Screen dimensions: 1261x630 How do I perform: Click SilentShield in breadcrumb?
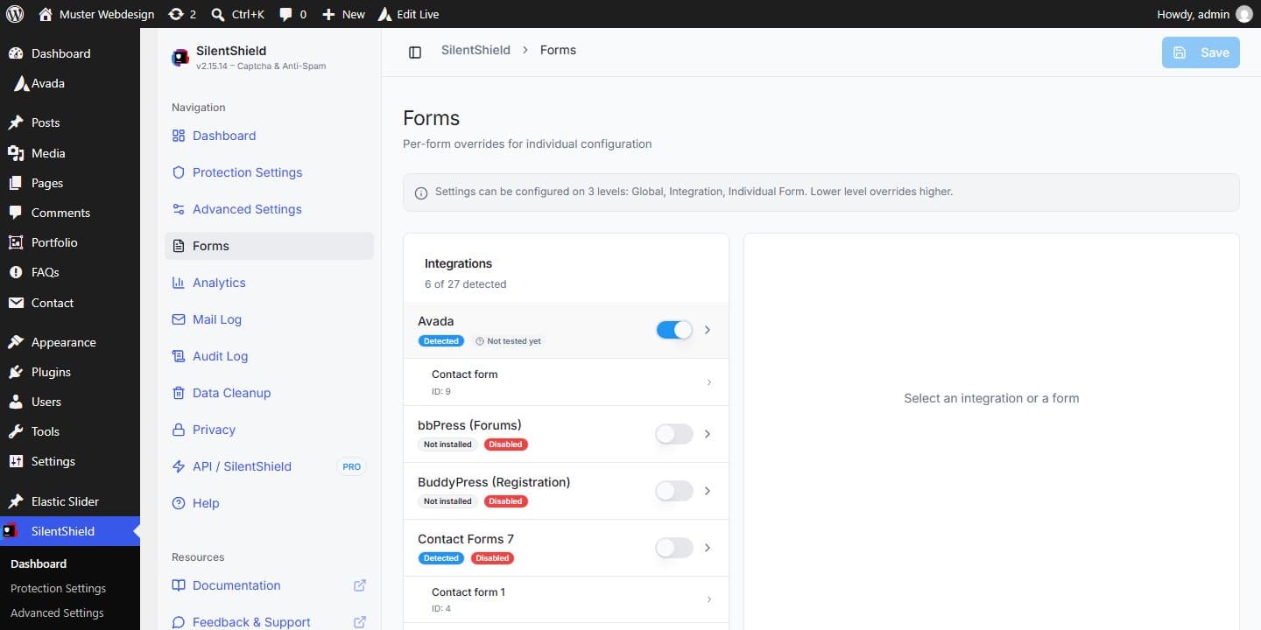[x=476, y=50]
